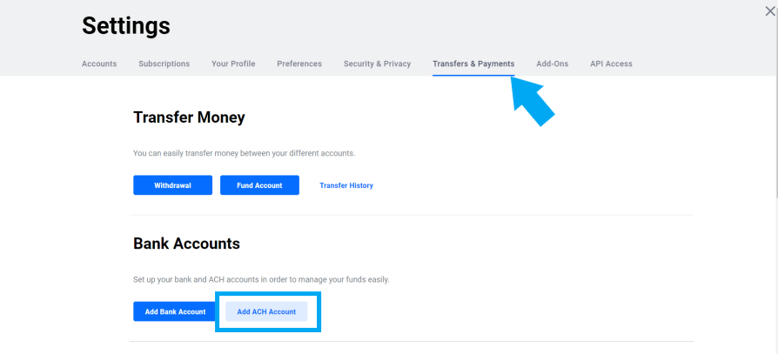Click the text about transferring between accounts

245,154
